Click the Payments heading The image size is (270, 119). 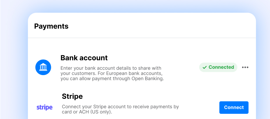pos(51,26)
